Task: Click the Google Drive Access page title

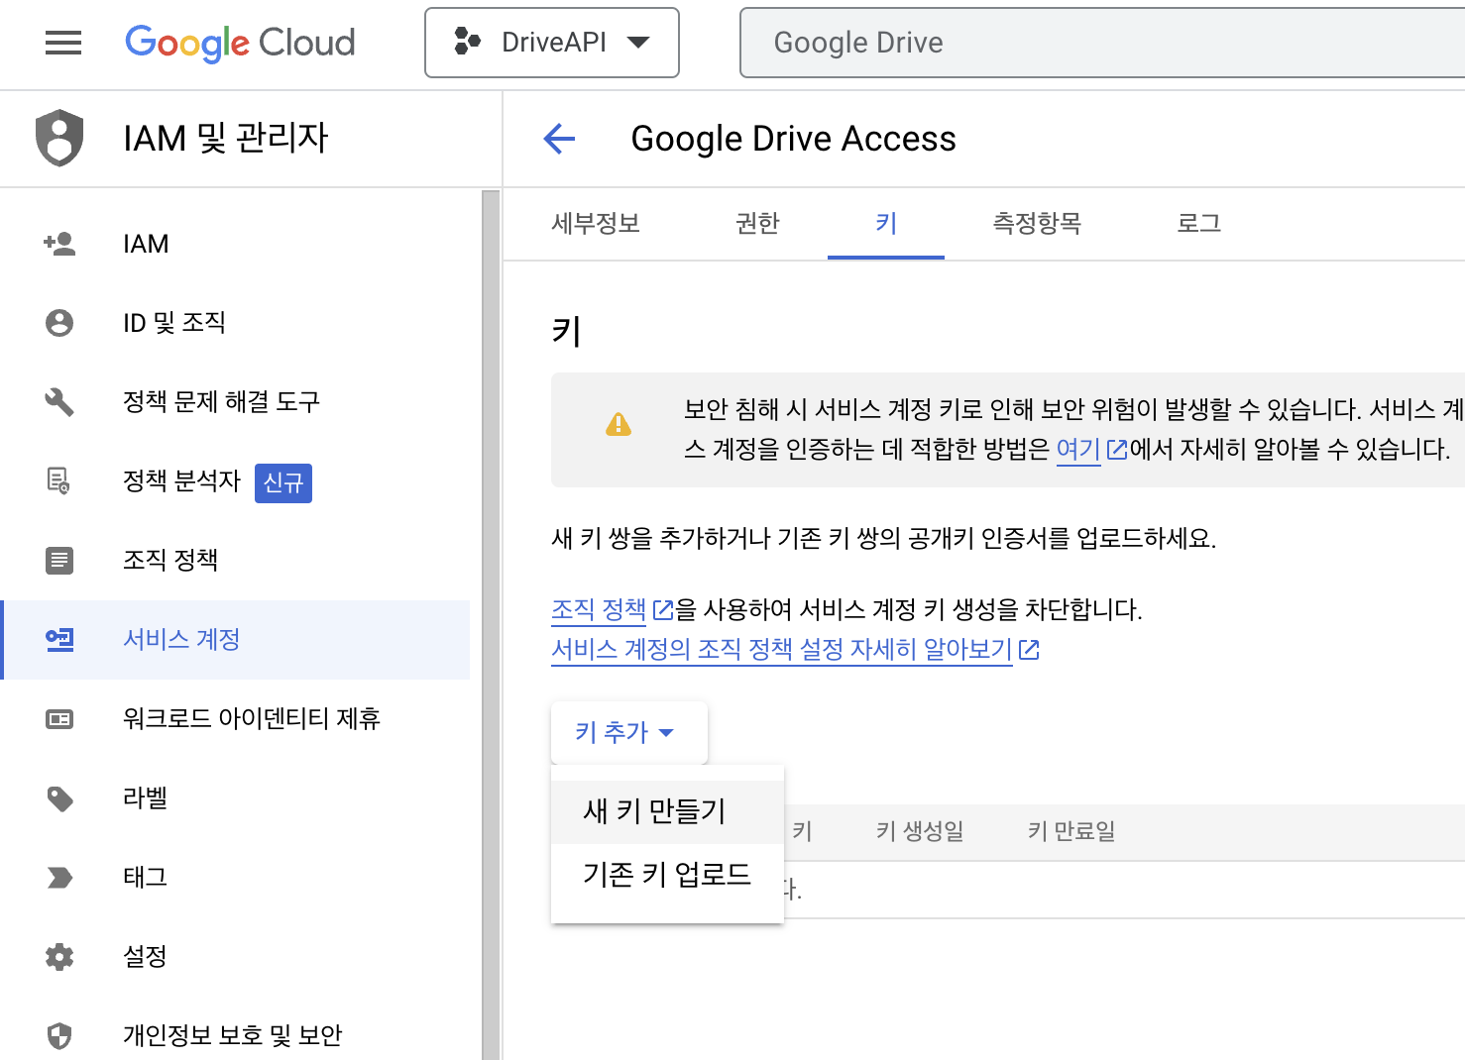Action: click(x=794, y=139)
